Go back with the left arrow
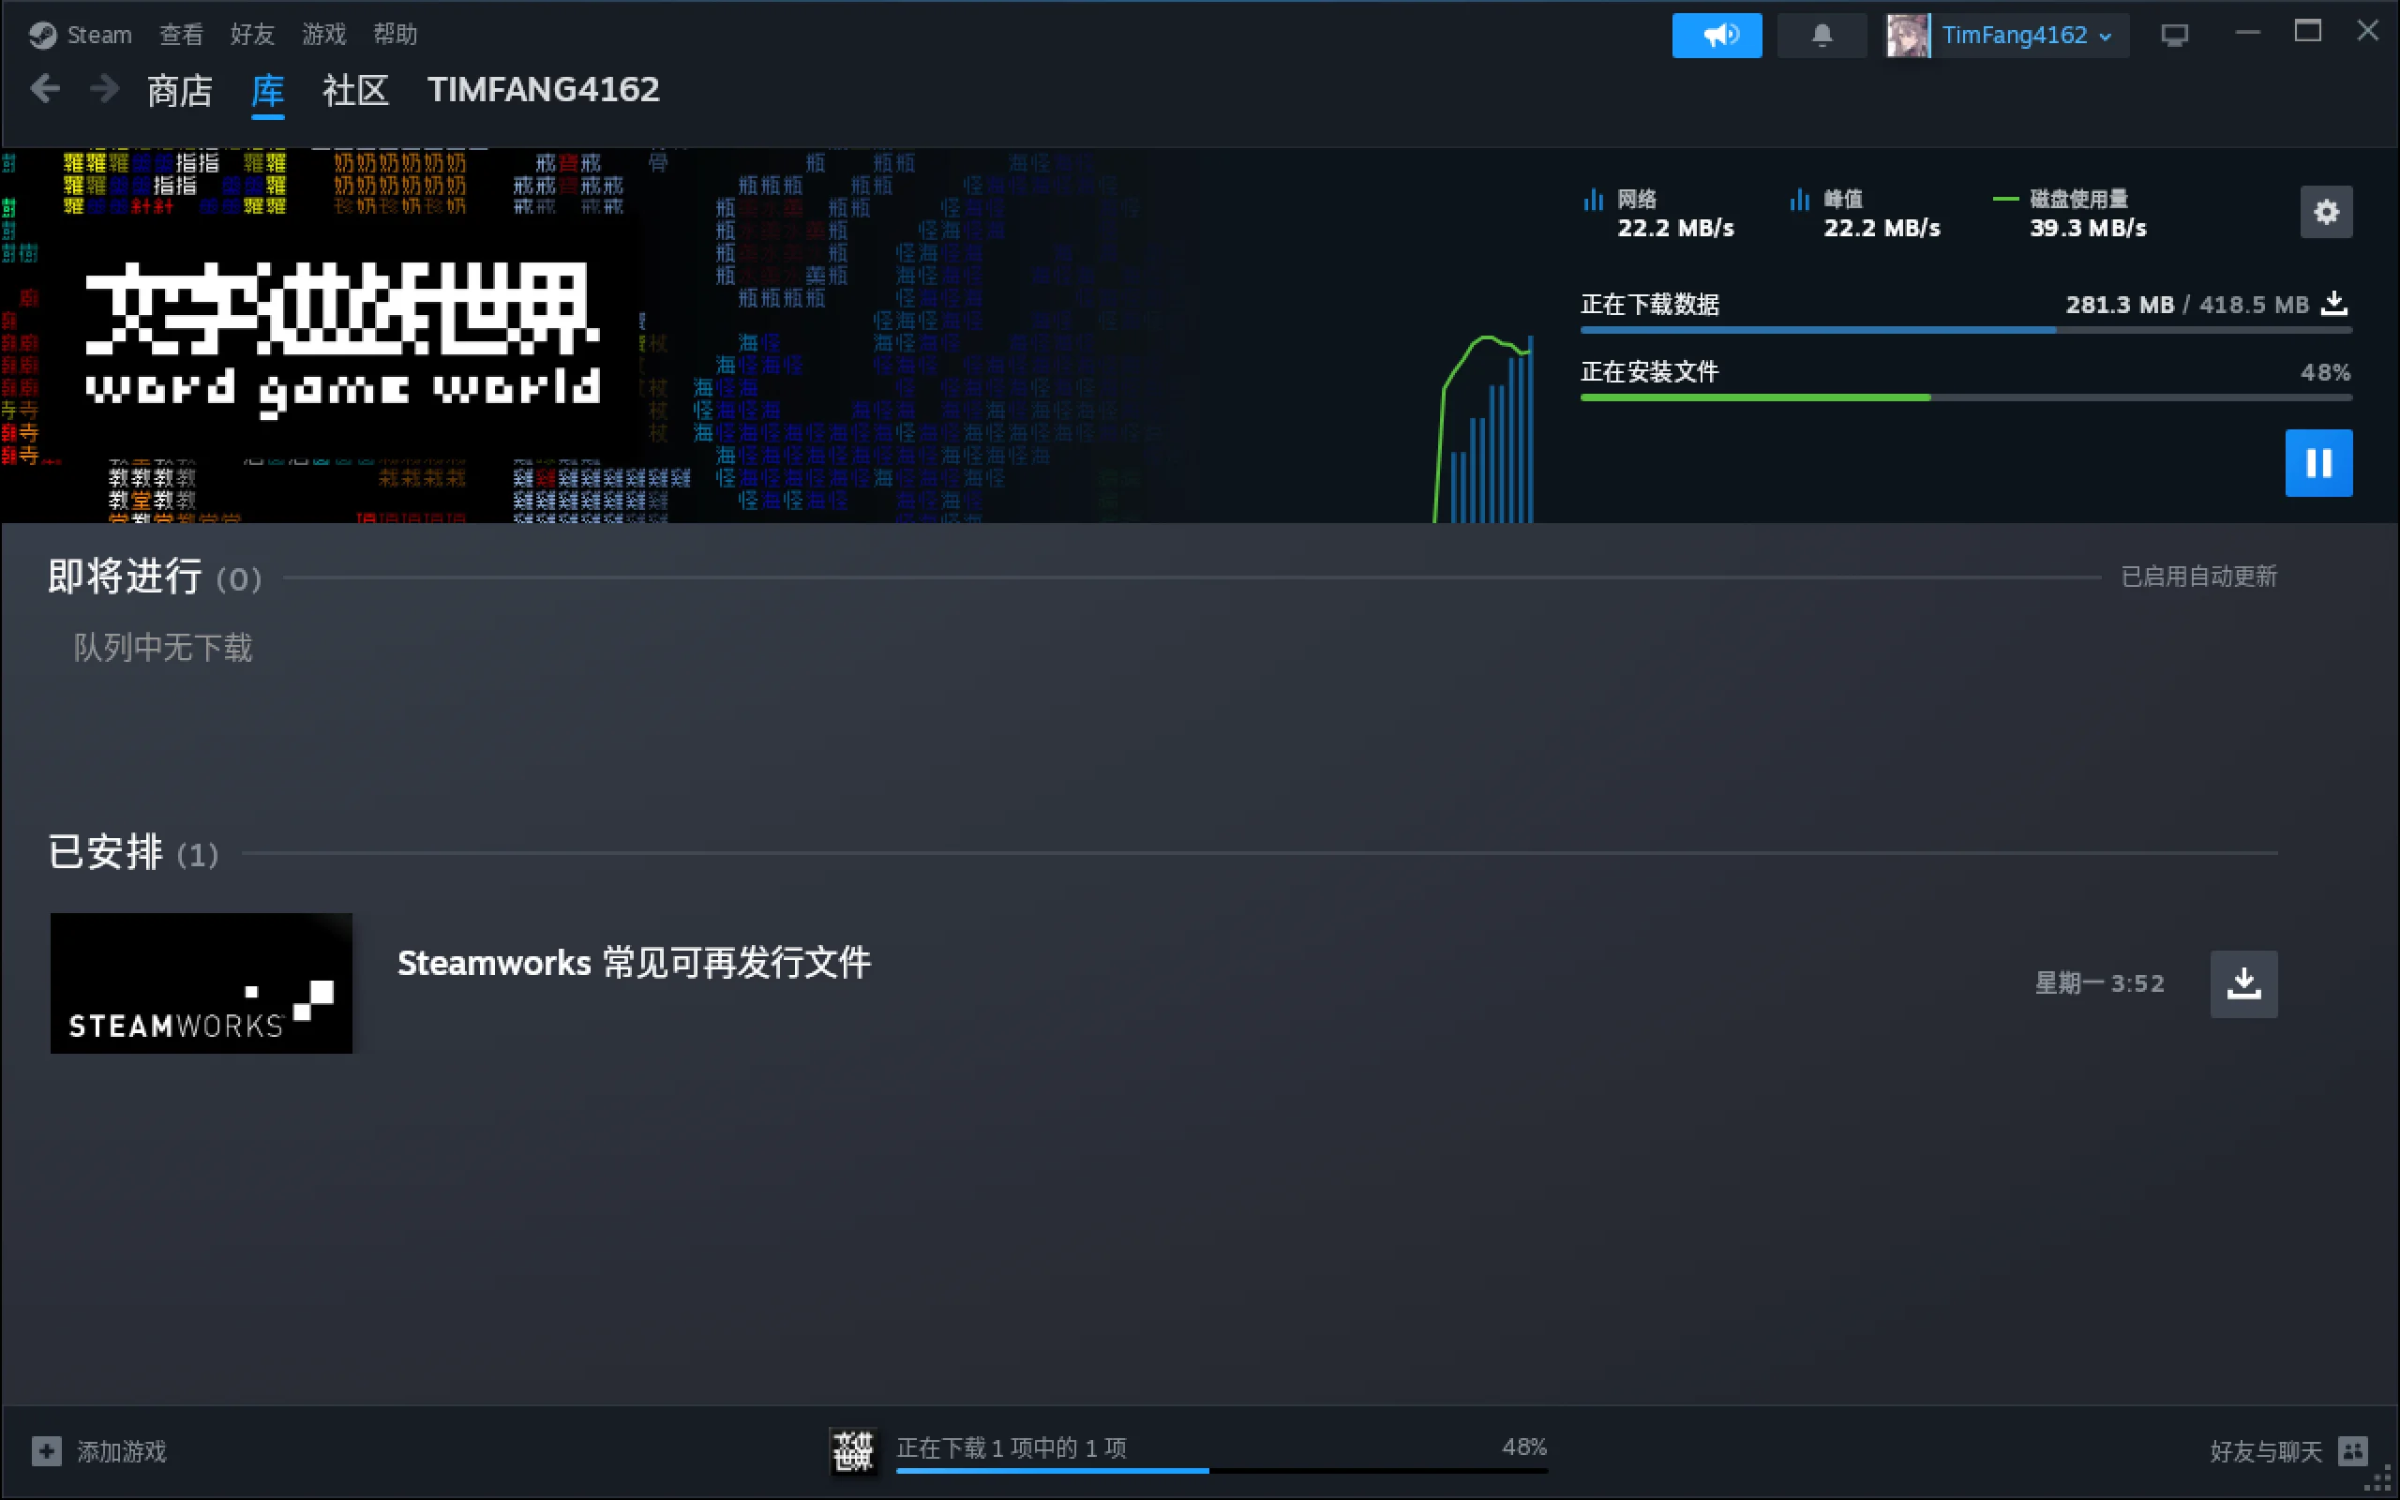Viewport: 2400px width, 1500px height. coord(45,89)
